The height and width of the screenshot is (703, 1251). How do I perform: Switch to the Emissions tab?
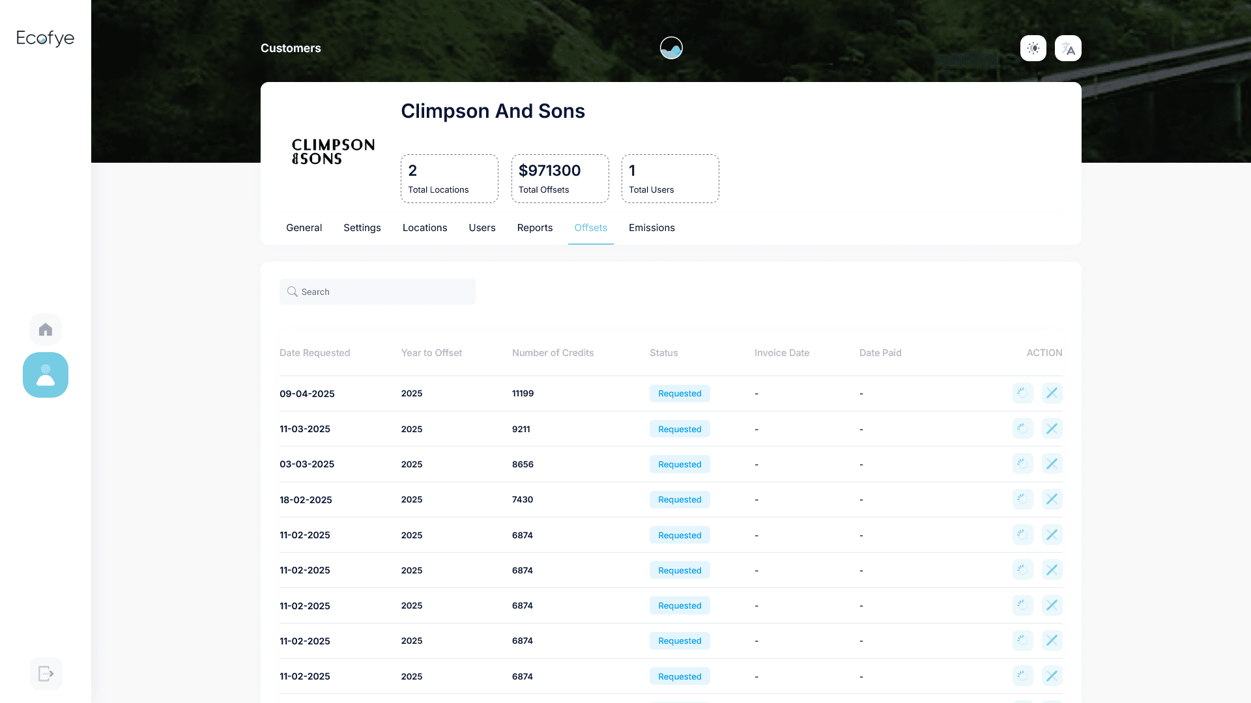[x=652, y=228]
